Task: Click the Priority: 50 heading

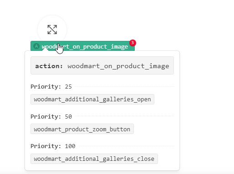Action: point(51,116)
